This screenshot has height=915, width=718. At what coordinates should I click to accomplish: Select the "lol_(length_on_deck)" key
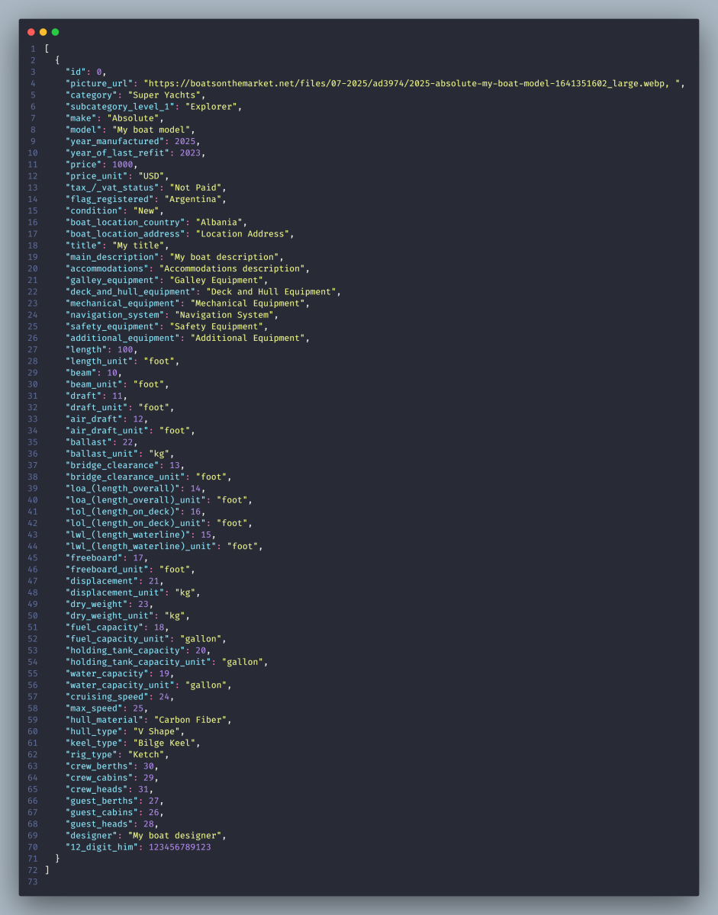123,511
